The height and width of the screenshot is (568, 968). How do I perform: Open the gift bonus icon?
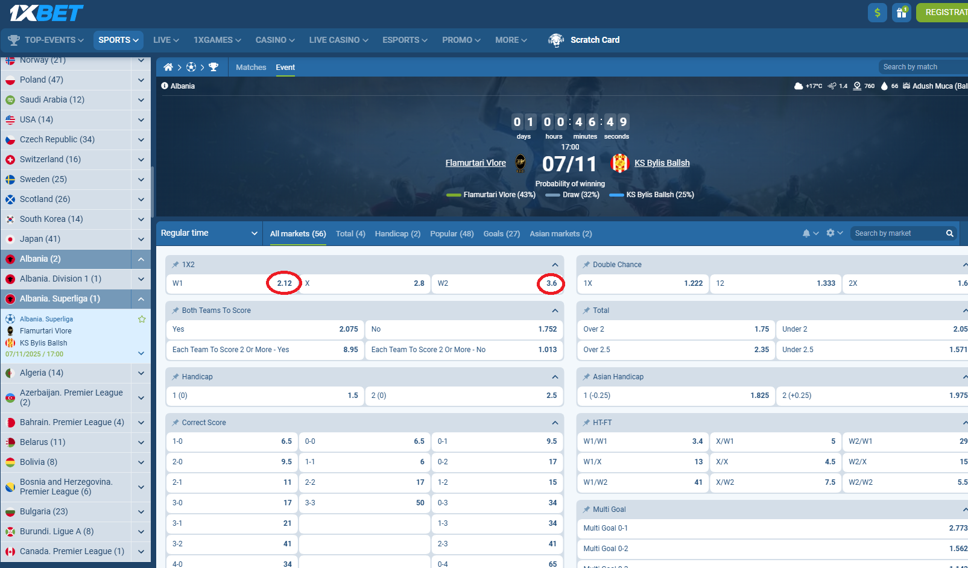click(901, 13)
